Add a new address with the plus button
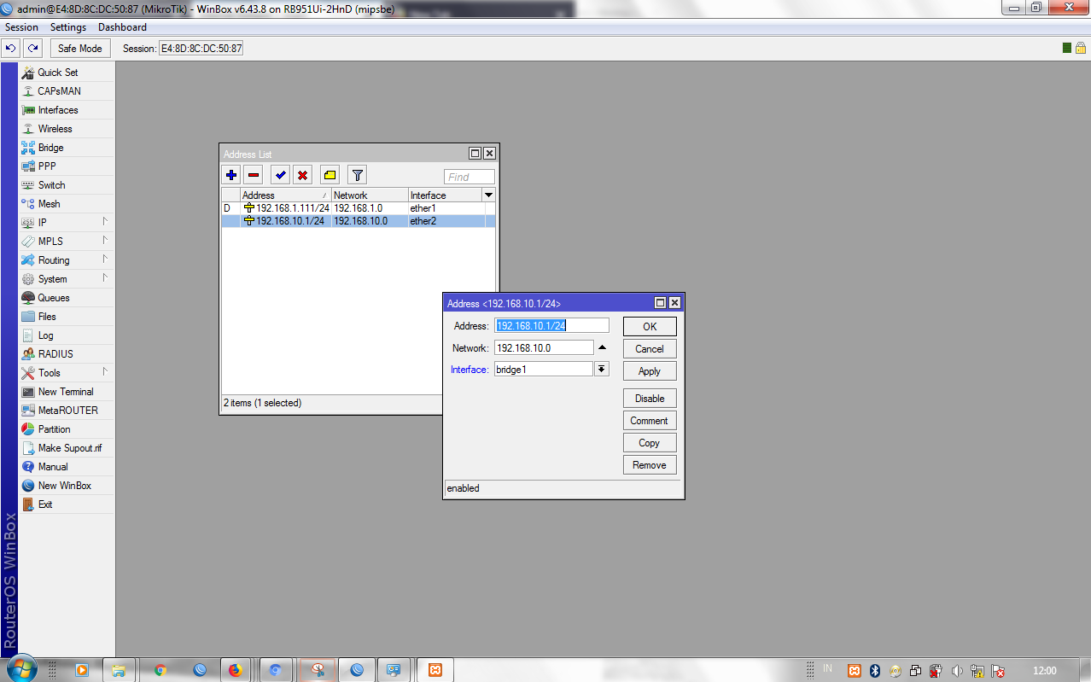1091x682 pixels. (x=231, y=175)
